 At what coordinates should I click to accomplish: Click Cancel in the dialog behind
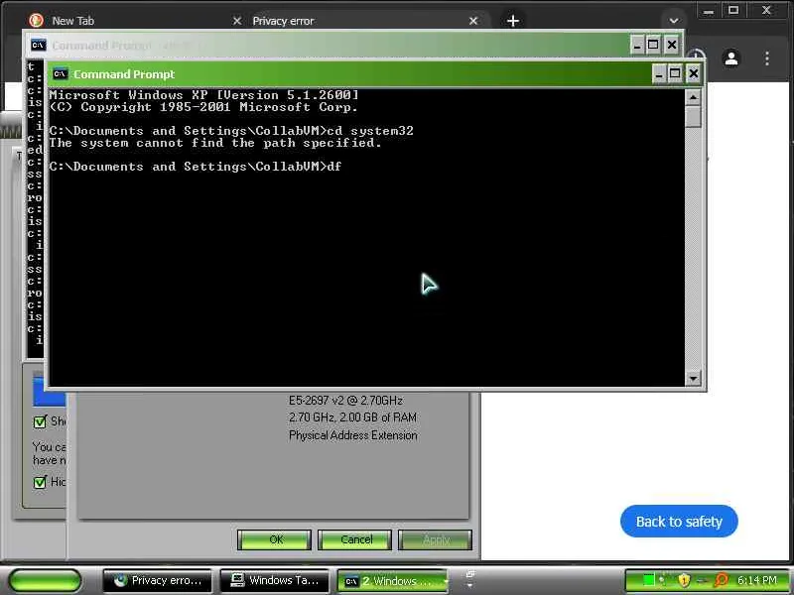pos(354,539)
